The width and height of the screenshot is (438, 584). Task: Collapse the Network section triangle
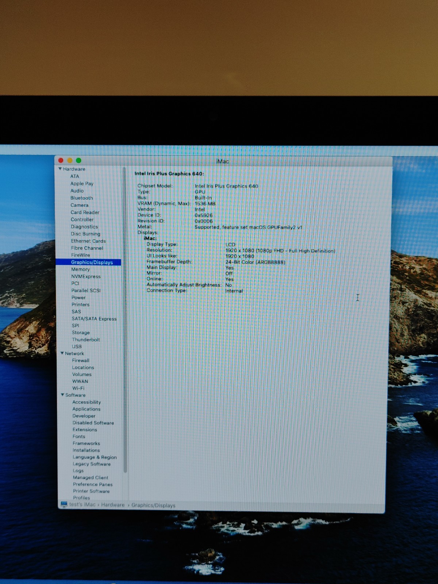[62, 353]
